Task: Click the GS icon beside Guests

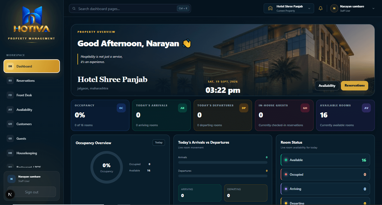Action: click(10, 139)
